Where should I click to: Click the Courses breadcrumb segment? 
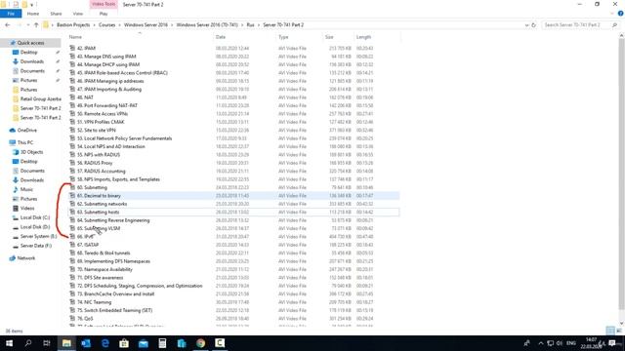(x=106, y=24)
